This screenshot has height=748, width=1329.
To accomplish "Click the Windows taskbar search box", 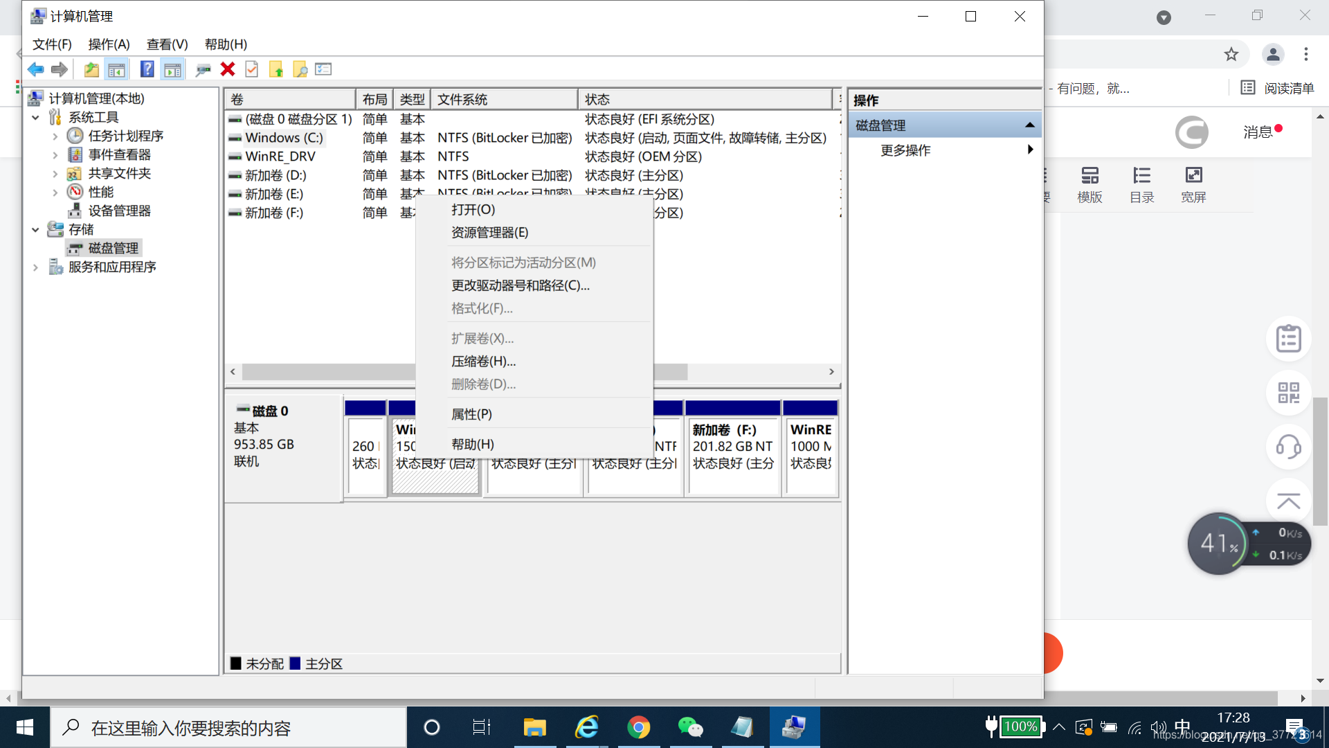I will pos(228,727).
